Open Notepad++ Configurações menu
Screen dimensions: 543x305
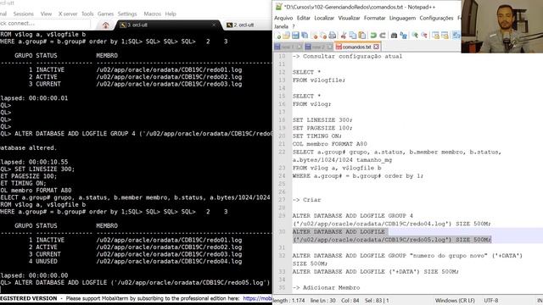click(x=436, y=18)
